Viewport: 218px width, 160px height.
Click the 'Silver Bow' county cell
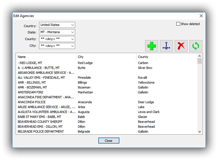tap(145, 68)
